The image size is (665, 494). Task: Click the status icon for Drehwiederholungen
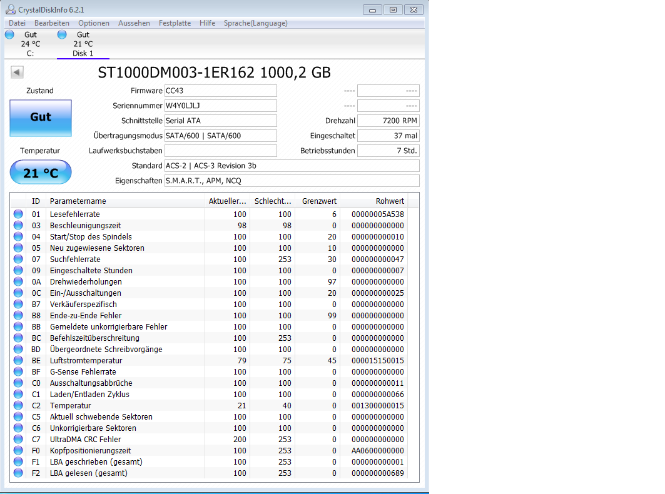(x=18, y=281)
